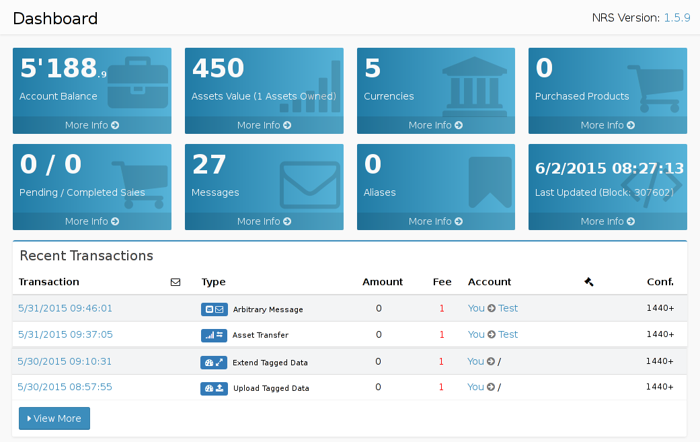700x442 pixels.
Task: Click the Fee column header
Action: pyautogui.click(x=442, y=282)
